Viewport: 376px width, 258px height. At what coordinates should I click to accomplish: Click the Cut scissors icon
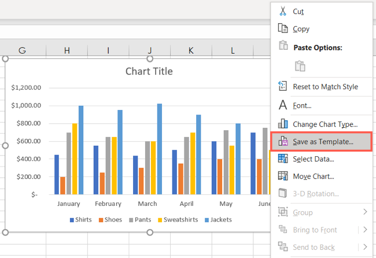point(283,11)
